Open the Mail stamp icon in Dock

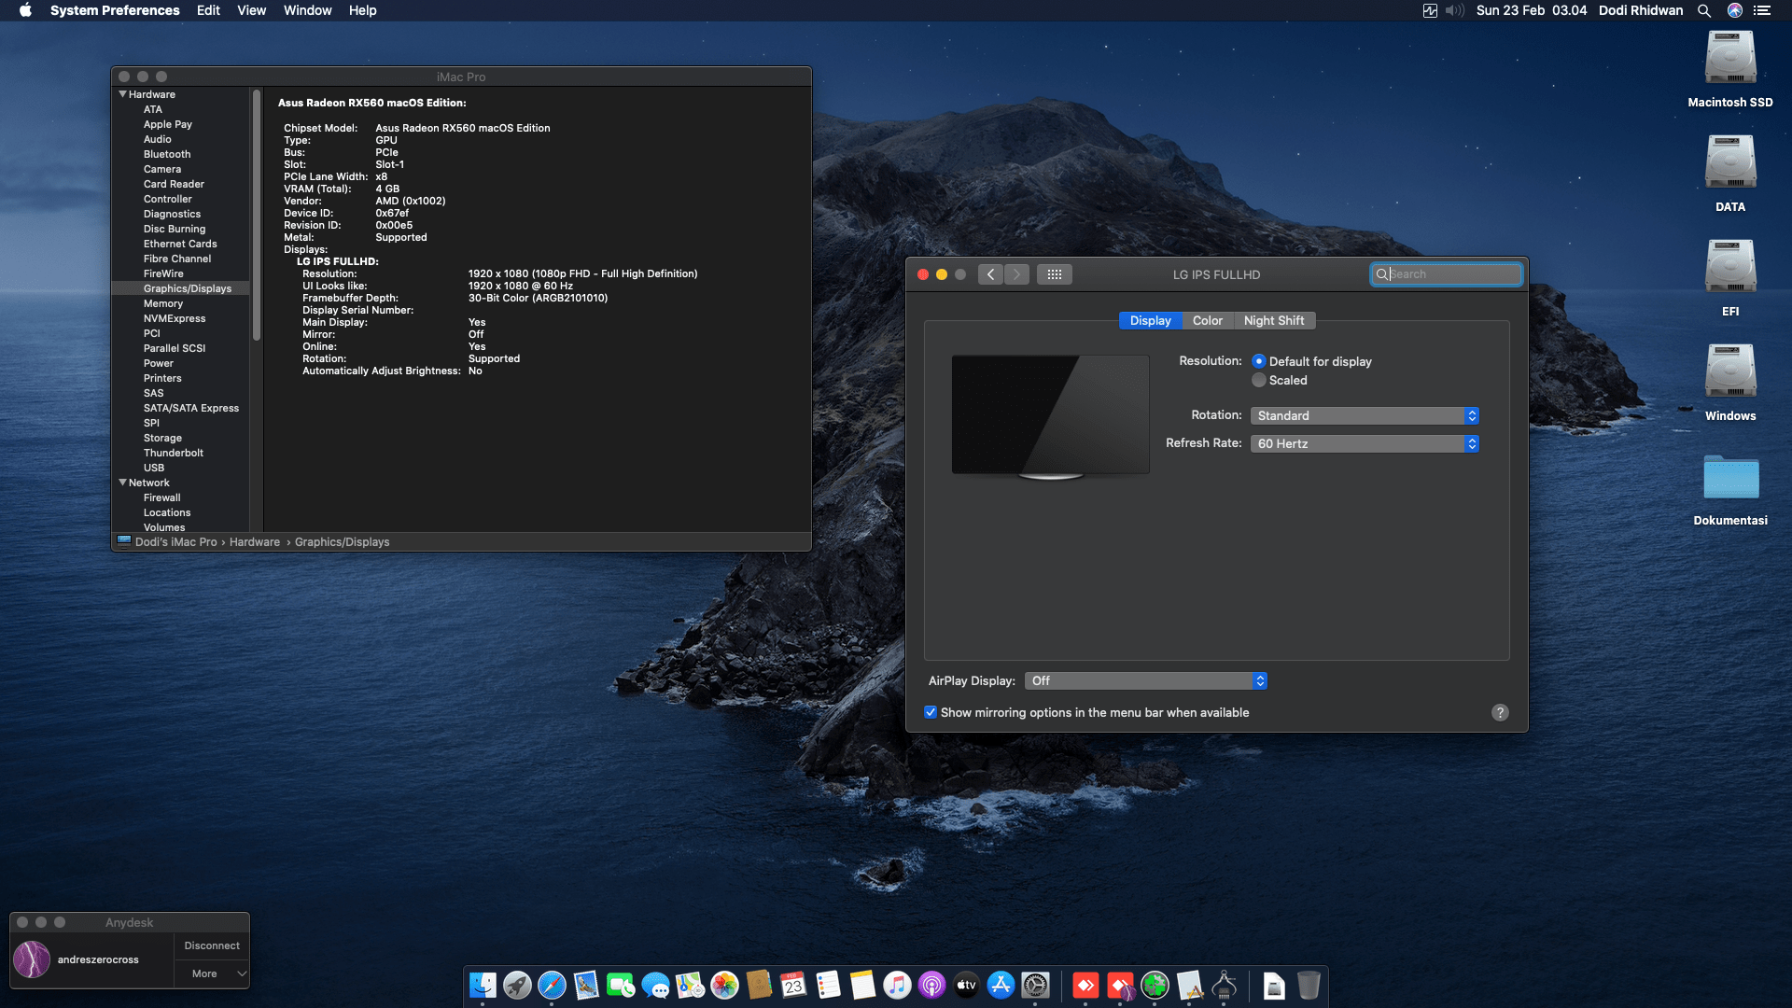tap(586, 985)
